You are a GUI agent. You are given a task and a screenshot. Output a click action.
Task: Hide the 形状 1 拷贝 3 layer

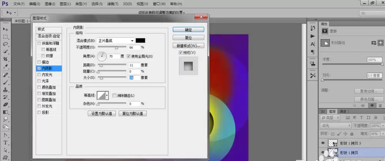click(323, 143)
